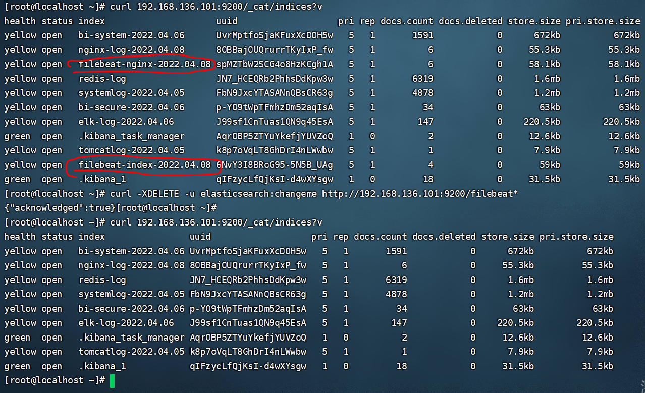Click the .kibana_1 index in the second listing
The image size is (645, 393).
101,366
